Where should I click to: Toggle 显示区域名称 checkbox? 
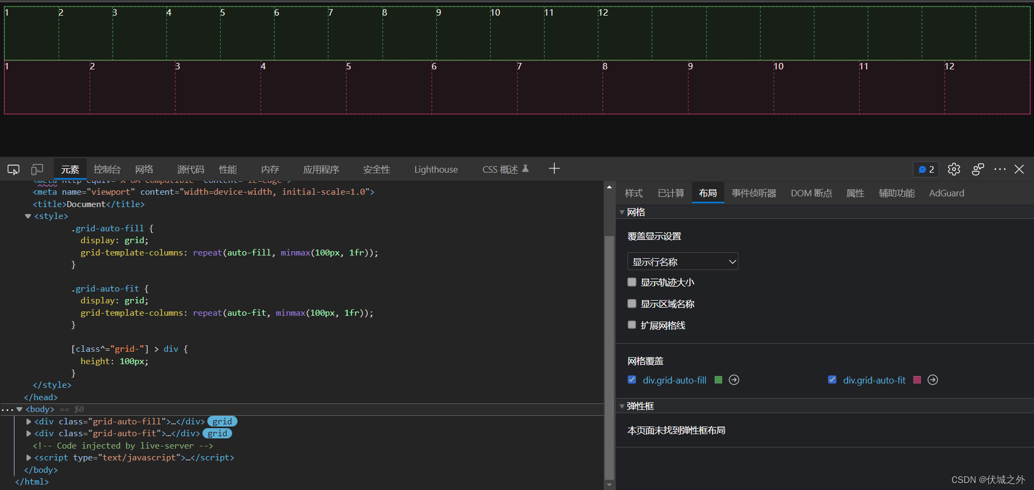click(632, 303)
